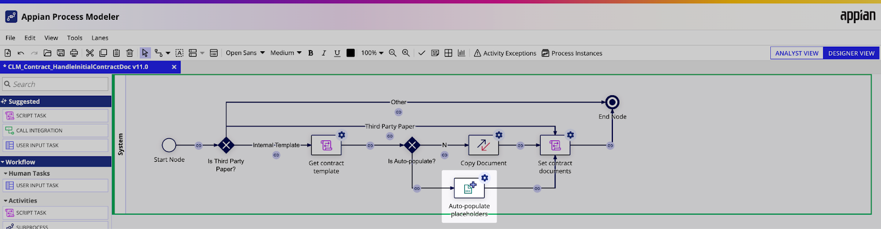Click the palette Search field
The height and width of the screenshot is (229, 881).
(x=55, y=84)
